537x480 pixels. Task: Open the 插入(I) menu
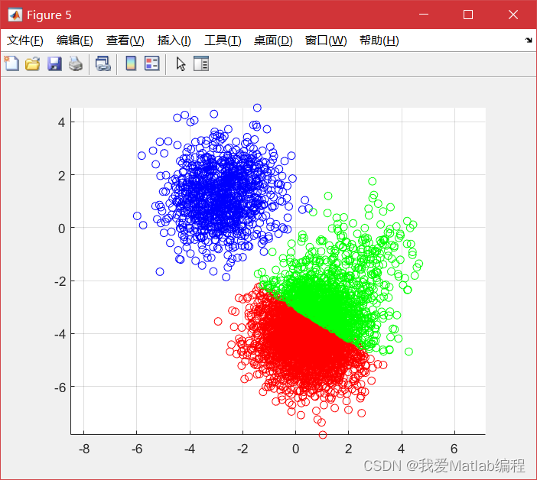[174, 41]
